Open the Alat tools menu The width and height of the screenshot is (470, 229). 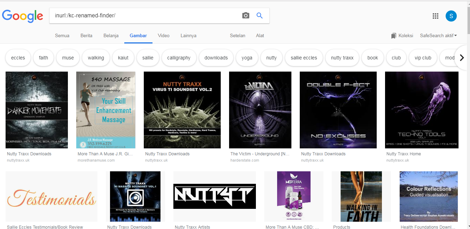(260, 35)
